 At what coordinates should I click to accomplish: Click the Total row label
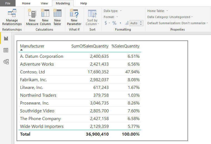(25, 134)
